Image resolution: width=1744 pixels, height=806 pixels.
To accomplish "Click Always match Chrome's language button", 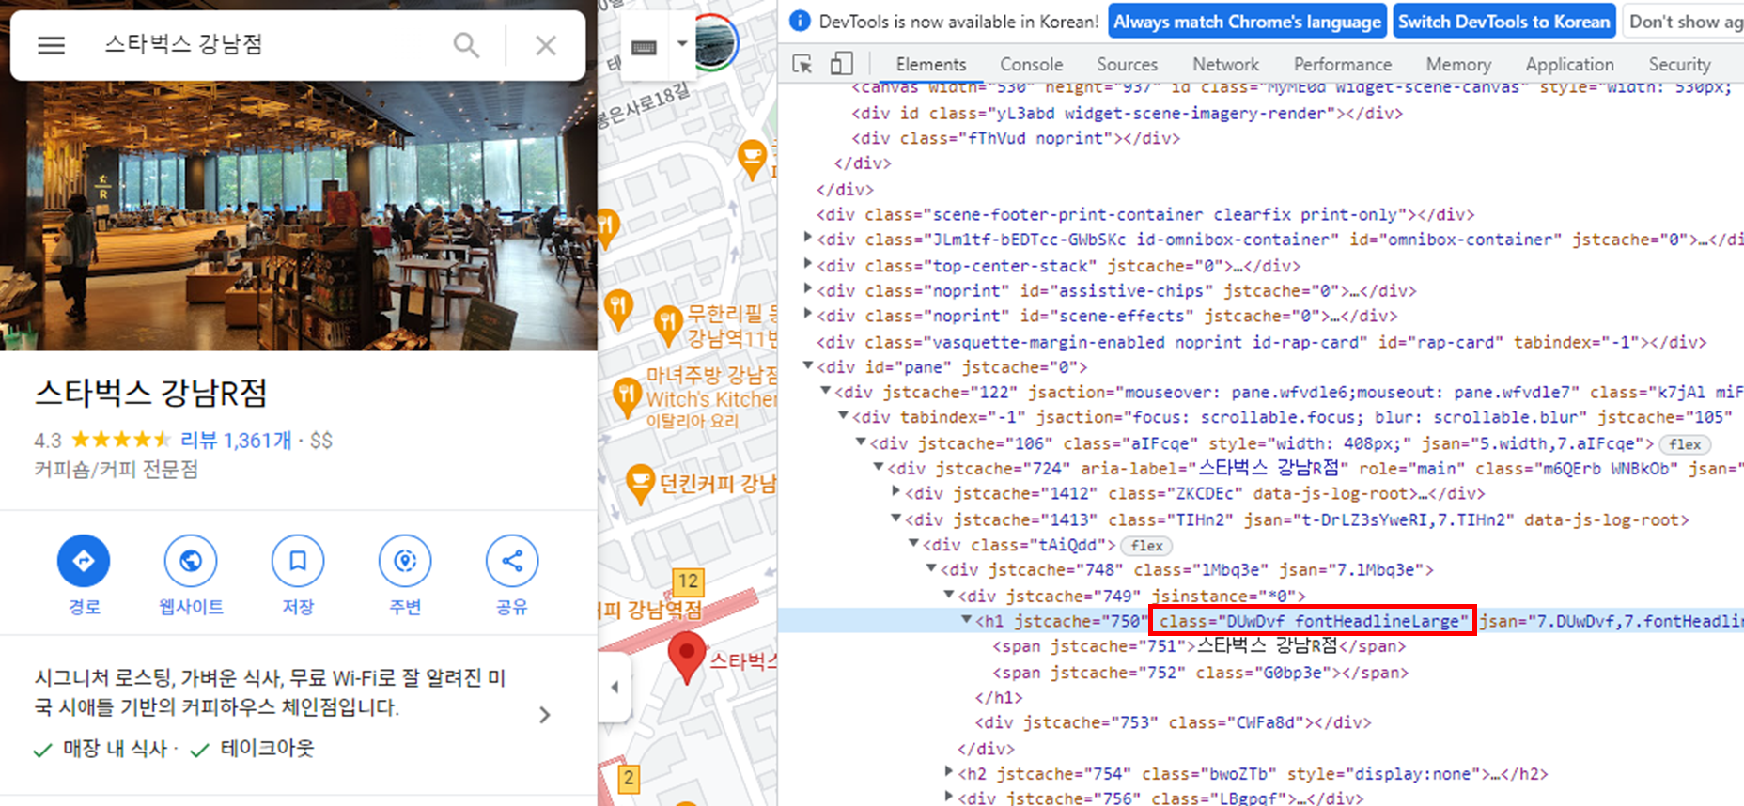I will pyautogui.click(x=1247, y=22).
